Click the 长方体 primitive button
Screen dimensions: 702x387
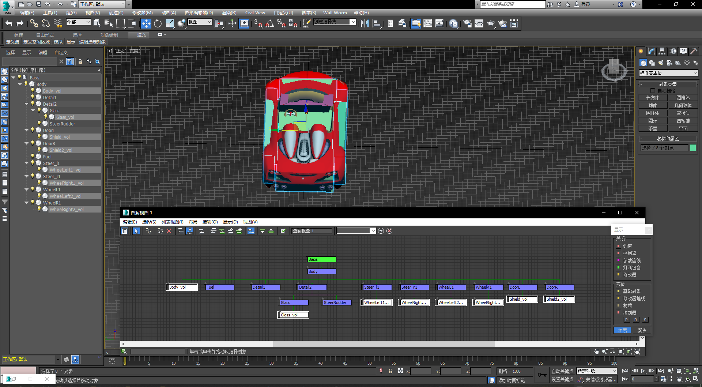pos(653,98)
